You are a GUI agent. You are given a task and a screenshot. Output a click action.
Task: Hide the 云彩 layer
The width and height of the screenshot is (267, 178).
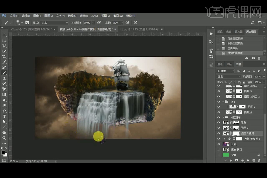tap(219, 144)
